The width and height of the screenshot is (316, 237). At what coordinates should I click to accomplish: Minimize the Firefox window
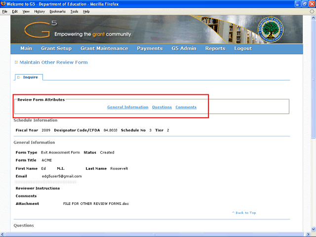(298, 4)
